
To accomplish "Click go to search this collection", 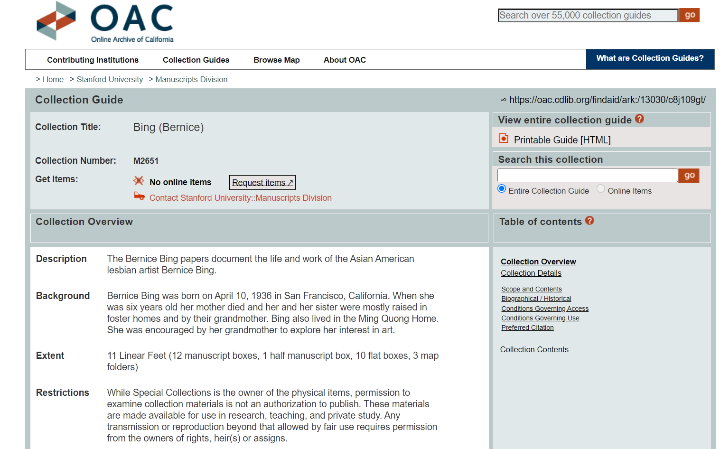I will coord(689,176).
